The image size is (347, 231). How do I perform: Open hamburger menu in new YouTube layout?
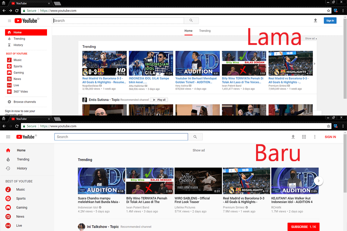pos(8,137)
